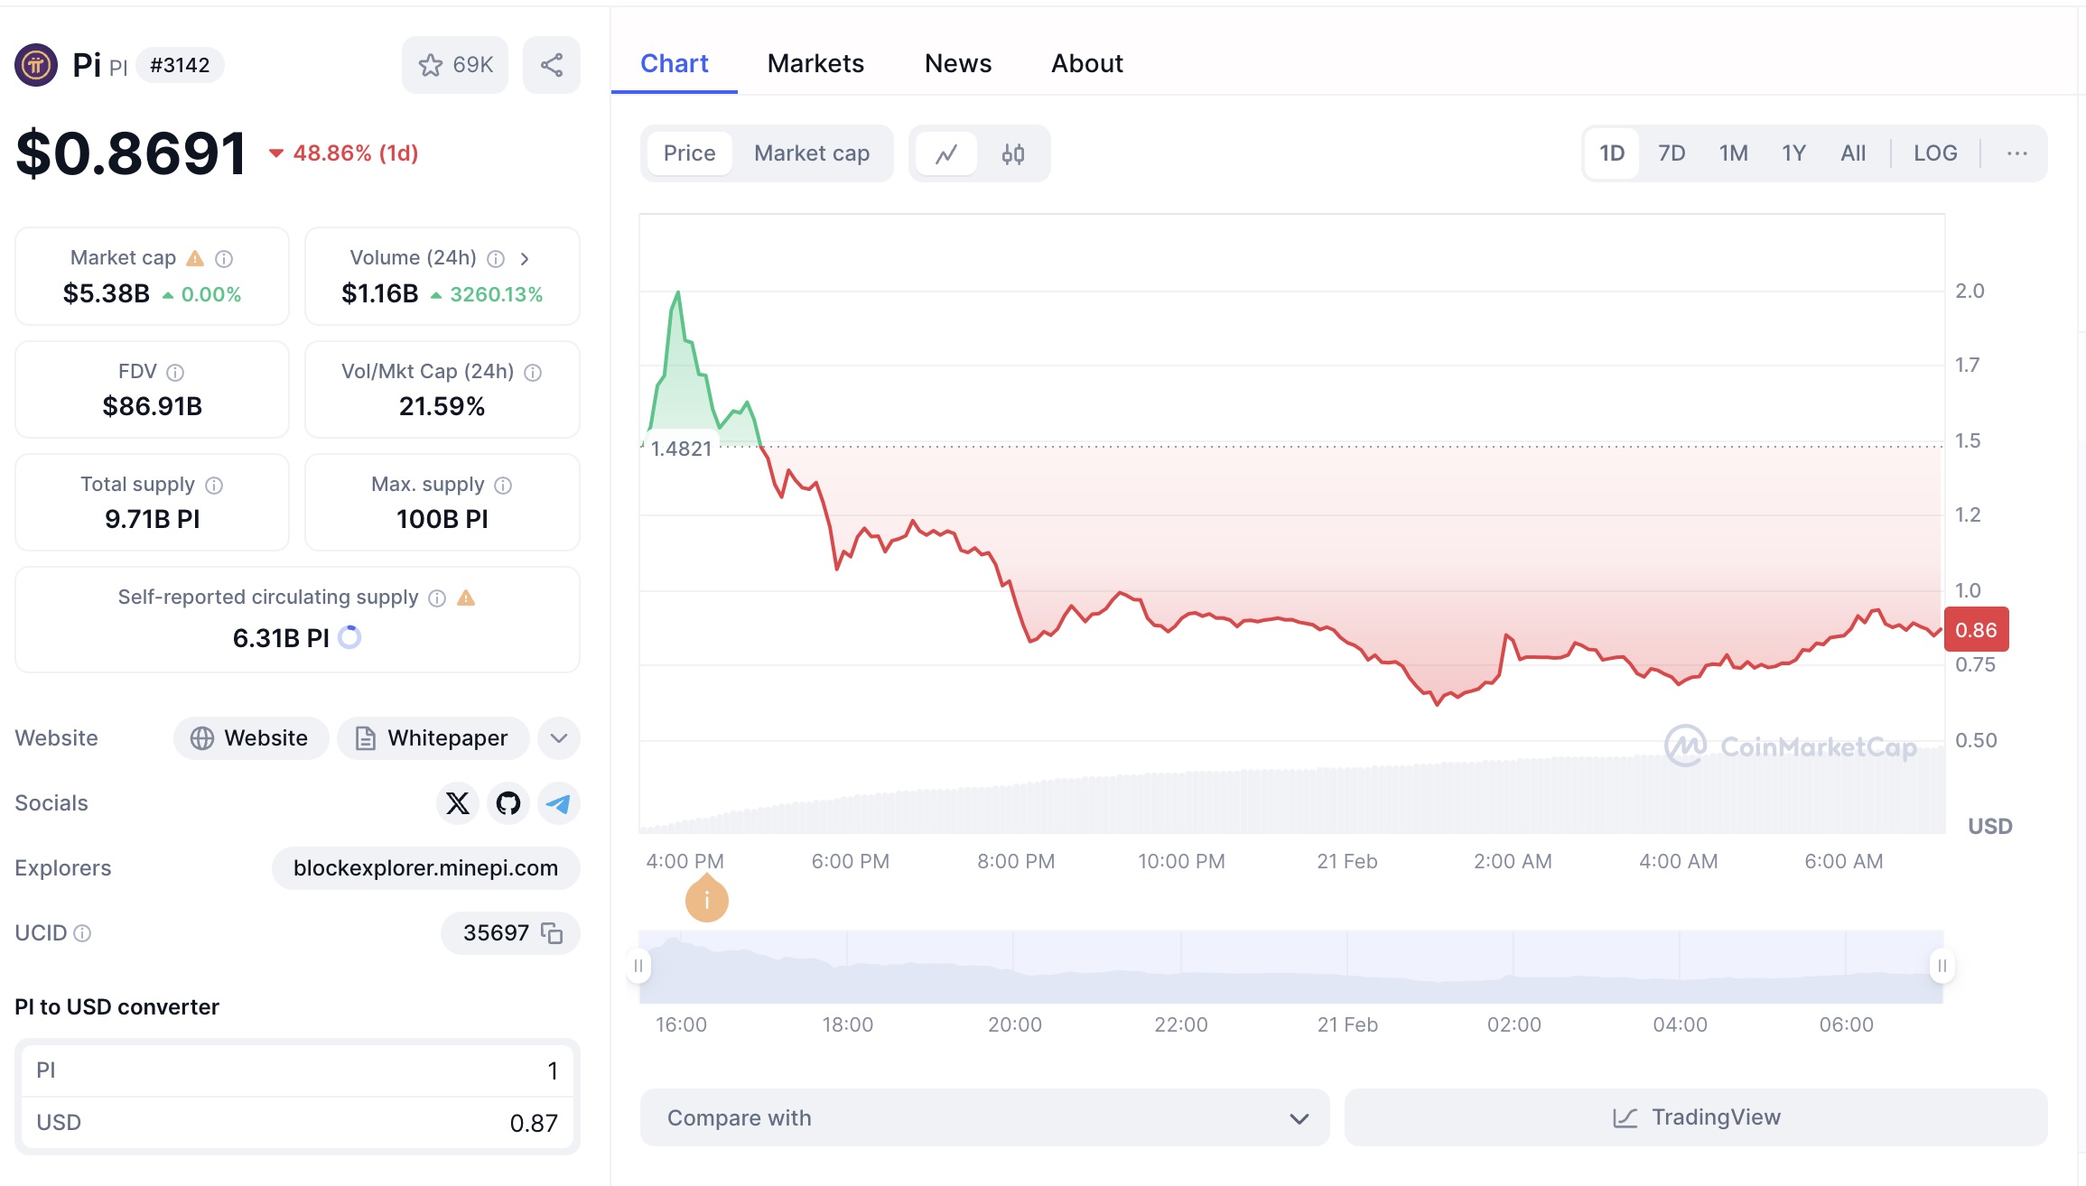The width and height of the screenshot is (2086, 1186).
Task: Switch to the Markets tab
Action: [x=815, y=63]
